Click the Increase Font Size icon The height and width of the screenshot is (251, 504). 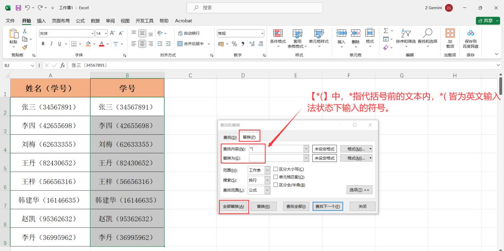coord(113,33)
